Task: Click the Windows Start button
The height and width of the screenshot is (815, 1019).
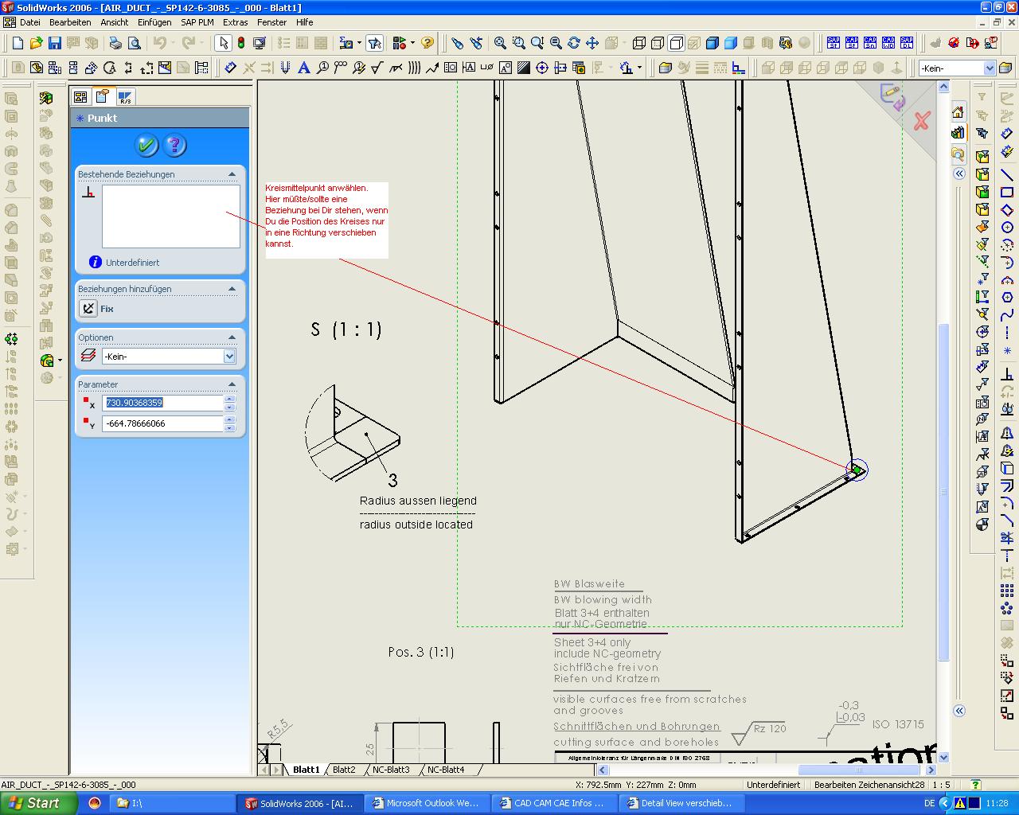Action: [38, 803]
